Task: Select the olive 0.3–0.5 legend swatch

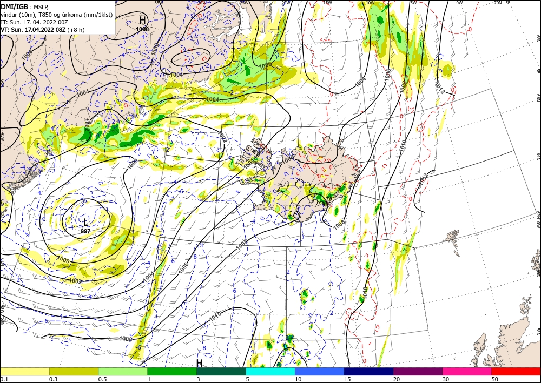Action: pos(74,371)
